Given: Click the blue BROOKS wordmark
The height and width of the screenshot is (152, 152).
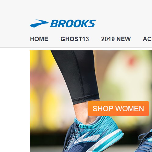Looking at the screenshot, I should pos(73,24).
